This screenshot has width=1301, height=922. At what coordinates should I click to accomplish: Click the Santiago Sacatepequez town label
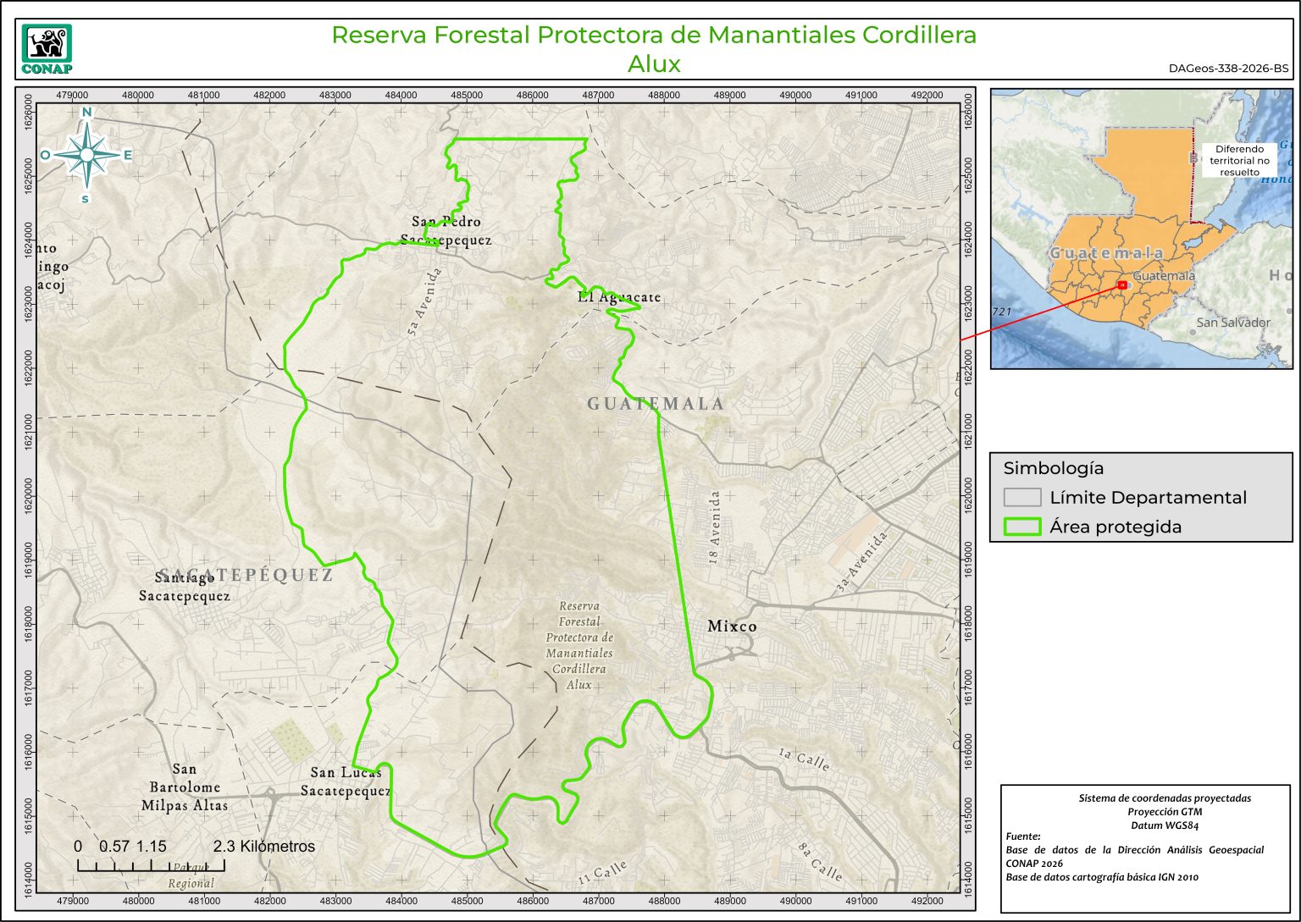[x=185, y=587]
